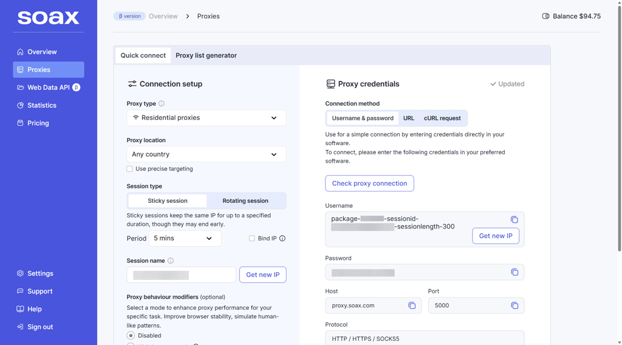Click the Balance $94.75 text
Screen dimensions: 622x345
577,16
